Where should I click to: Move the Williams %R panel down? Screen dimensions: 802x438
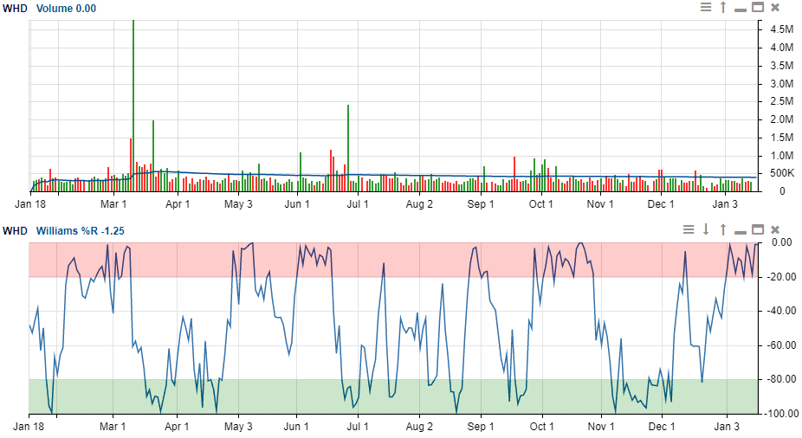pos(706,229)
